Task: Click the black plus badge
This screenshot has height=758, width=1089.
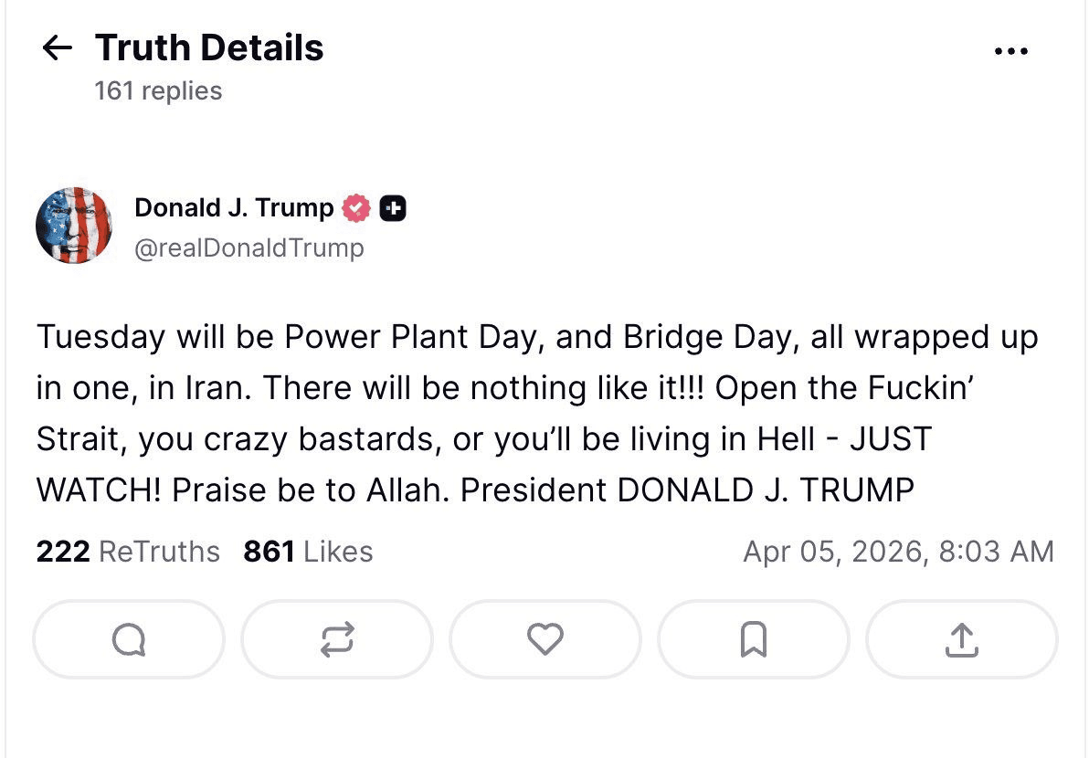Action: pyautogui.click(x=393, y=209)
